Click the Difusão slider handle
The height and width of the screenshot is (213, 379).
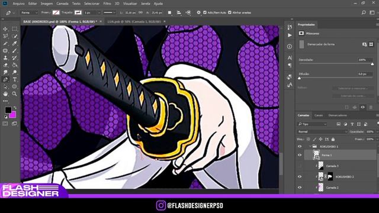click(x=300, y=78)
